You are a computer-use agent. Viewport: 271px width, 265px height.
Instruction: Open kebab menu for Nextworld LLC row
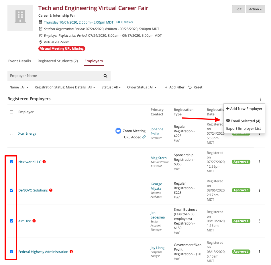(260, 162)
